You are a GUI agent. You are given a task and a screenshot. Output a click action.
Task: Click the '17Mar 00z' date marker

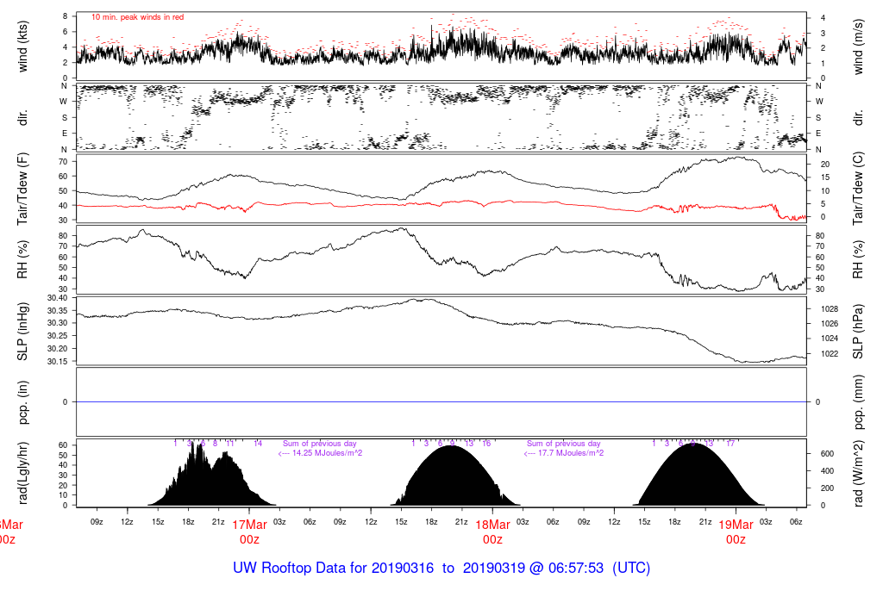pos(249,532)
